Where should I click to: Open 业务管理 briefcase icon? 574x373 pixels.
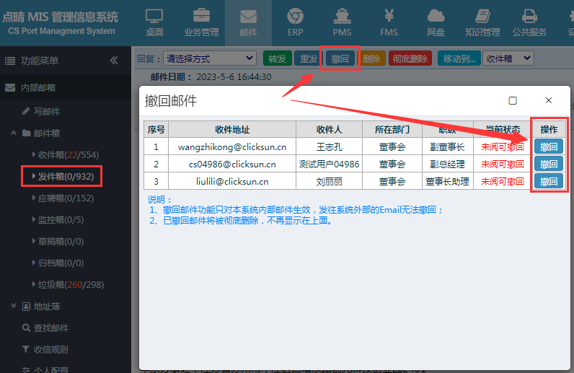click(x=201, y=22)
